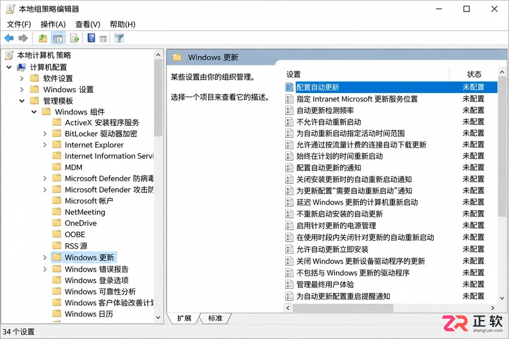This screenshot has height=339, width=509.
Task: Click the policy icon beside 配置自动更新的通知
Action: [x=289, y=168]
